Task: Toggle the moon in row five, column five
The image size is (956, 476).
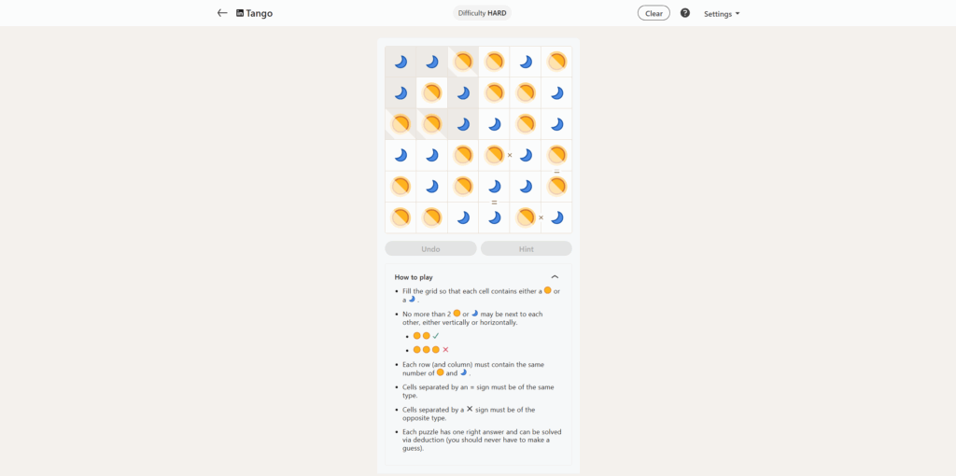Action: (526, 187)
